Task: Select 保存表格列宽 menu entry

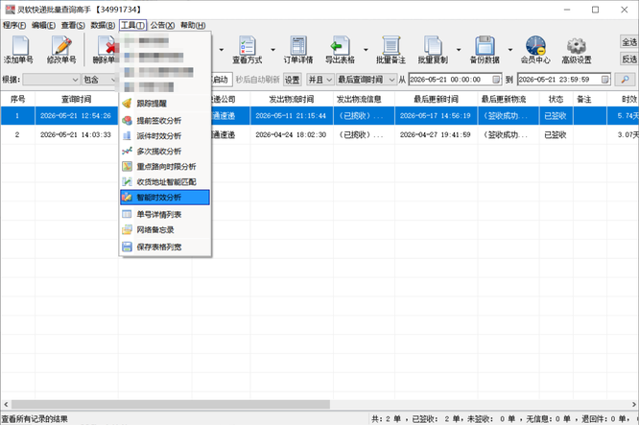Action: (x=165, y=247)
